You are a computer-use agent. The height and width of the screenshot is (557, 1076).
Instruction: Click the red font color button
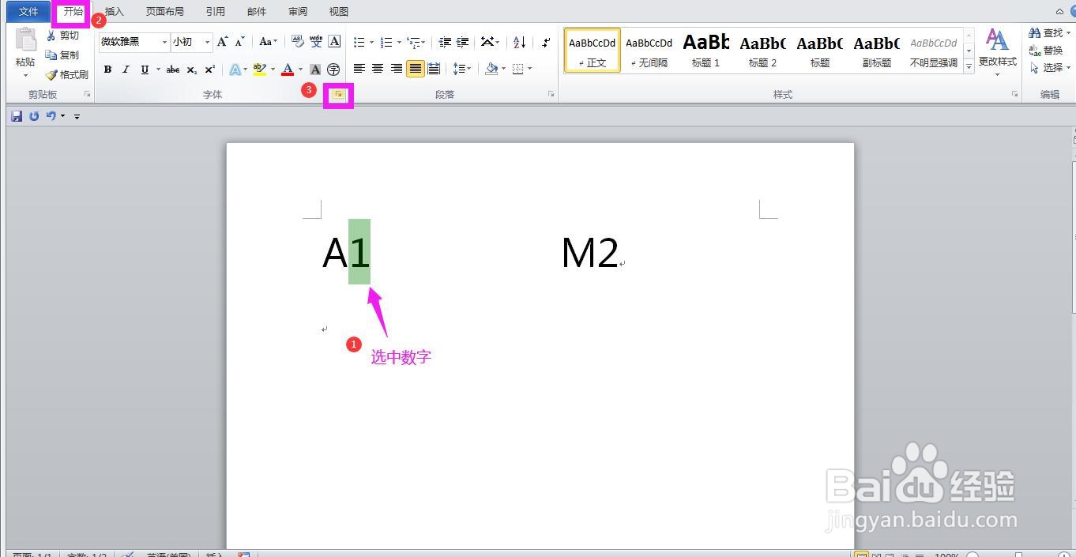(x=288, y=70)
